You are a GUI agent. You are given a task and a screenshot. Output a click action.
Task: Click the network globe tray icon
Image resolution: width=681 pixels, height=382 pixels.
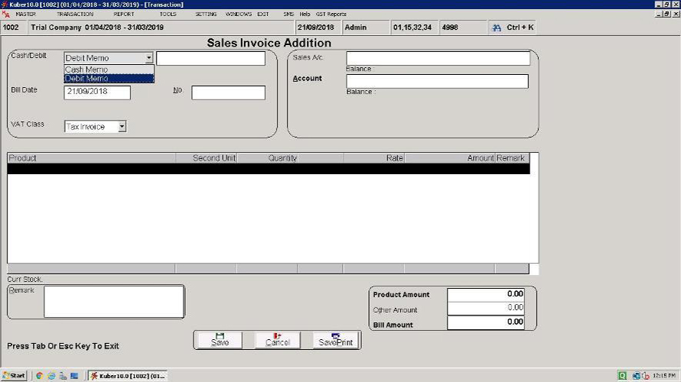coord(636,376)
